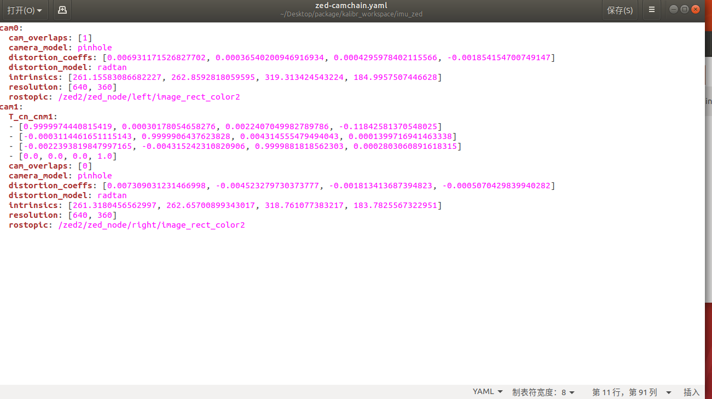This screenshot has width=712, height=399.
Task: Click value 261.15583086682227 in intrinsics
Action: (117, 77)
